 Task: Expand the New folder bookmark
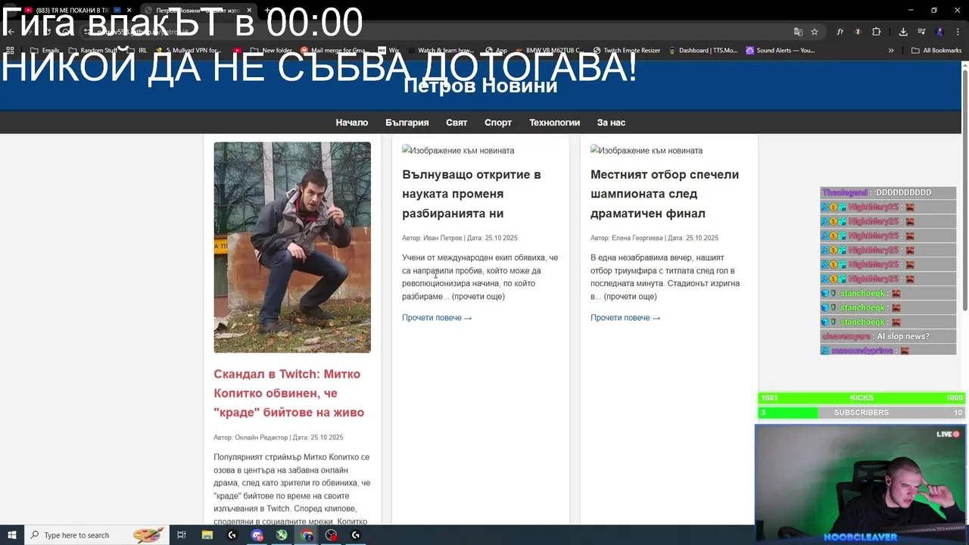click(271, 51)
